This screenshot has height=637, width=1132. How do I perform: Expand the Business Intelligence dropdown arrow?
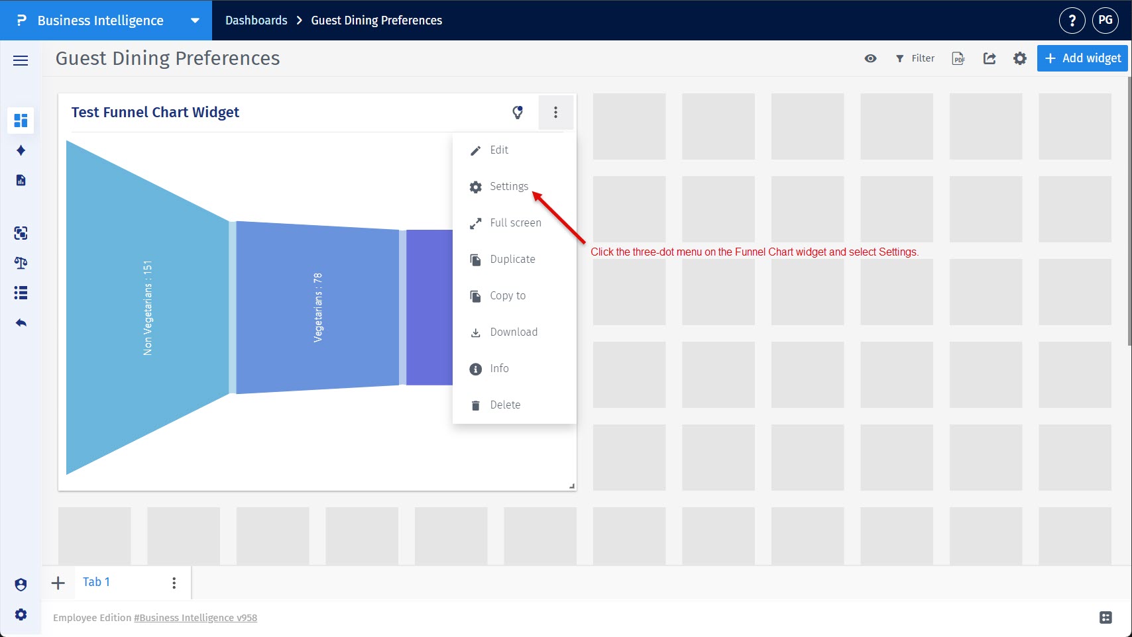click(195, 21)
